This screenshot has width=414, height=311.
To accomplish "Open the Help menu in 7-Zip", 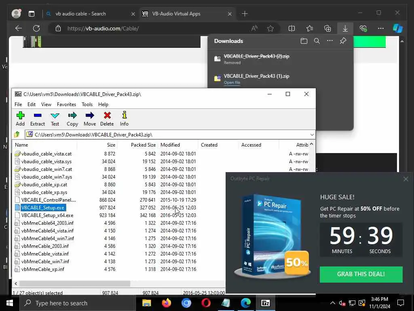I will coord(103,104).
